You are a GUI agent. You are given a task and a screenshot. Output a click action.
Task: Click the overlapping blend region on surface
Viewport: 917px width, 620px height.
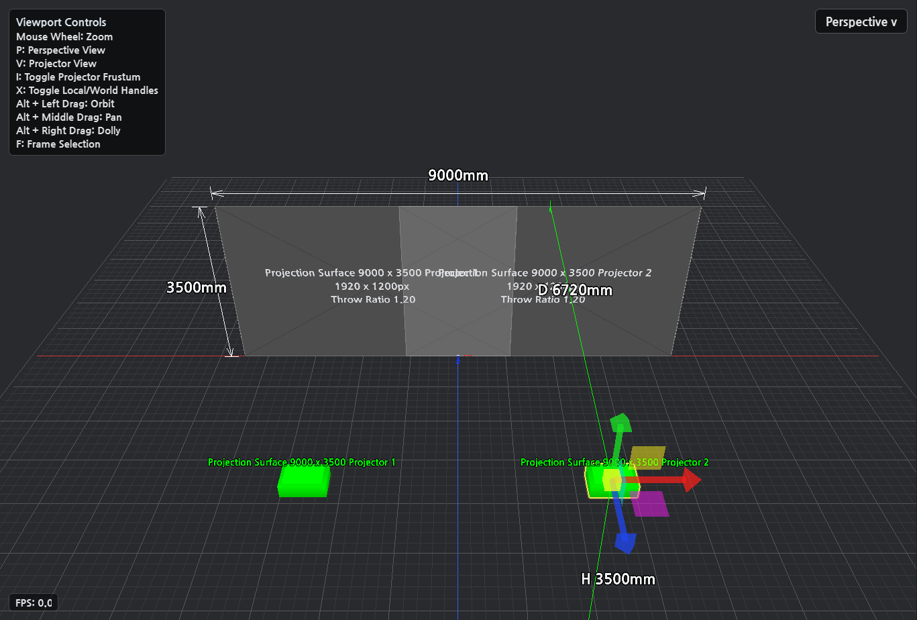tap(458, 281)
